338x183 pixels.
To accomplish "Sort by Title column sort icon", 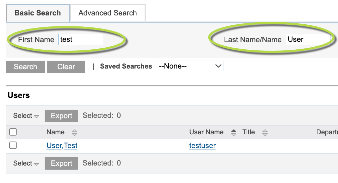I will tap(265, 133).
